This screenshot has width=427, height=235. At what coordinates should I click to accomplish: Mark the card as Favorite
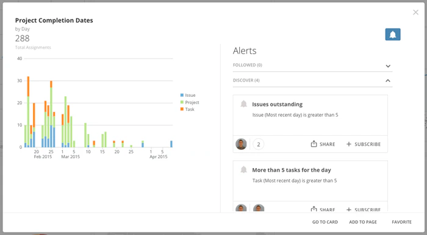click(x=401, y=222)
